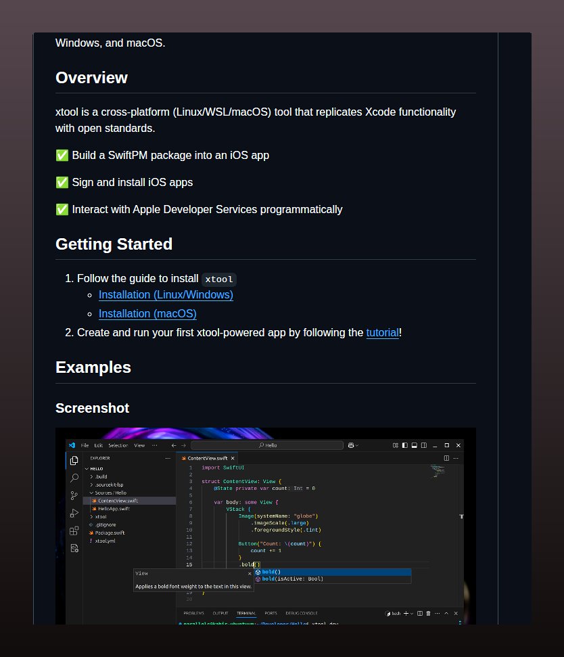564x657 pixels.
Task: Open the Copilot dropdown in VS Code title bar
Action: point(353,445)
